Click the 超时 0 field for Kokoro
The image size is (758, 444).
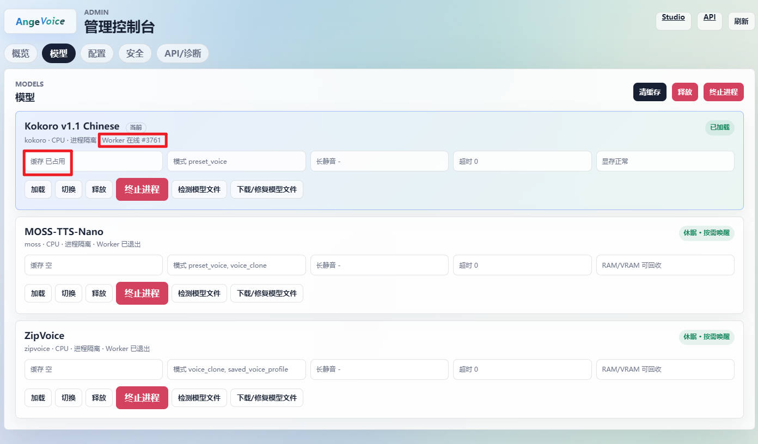point(522,161)
